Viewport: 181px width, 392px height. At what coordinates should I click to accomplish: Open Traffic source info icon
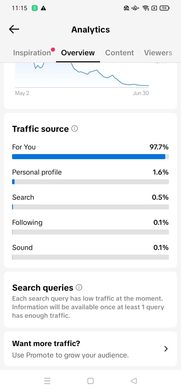coord(74,129)
